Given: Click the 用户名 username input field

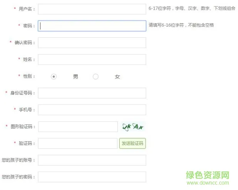Looking at the screenshot, I should click(92, 9).
